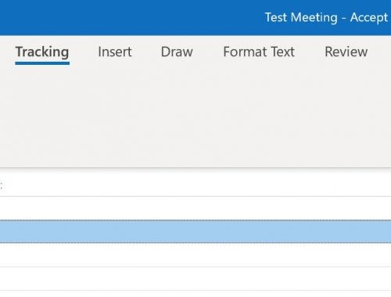Click the gray ribbon area beneath Draw tab

coord(177,115)
